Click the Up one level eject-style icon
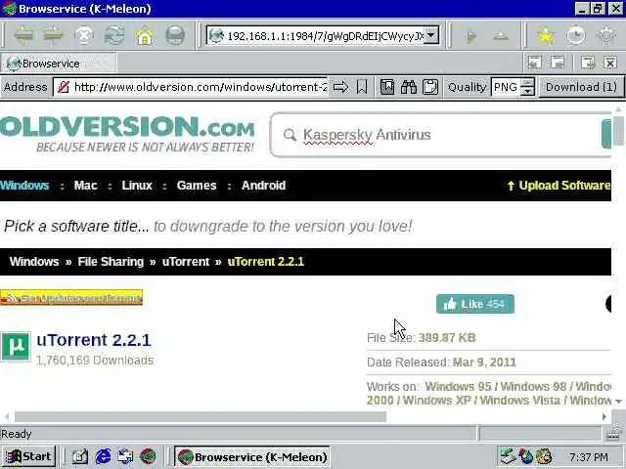 click(501, 36)
